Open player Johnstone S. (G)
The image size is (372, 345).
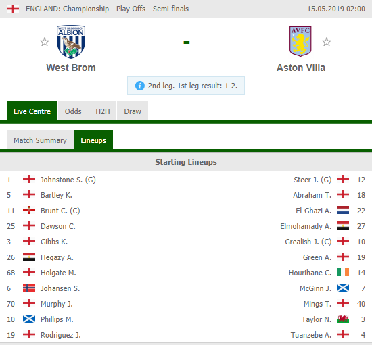(68, 180)
